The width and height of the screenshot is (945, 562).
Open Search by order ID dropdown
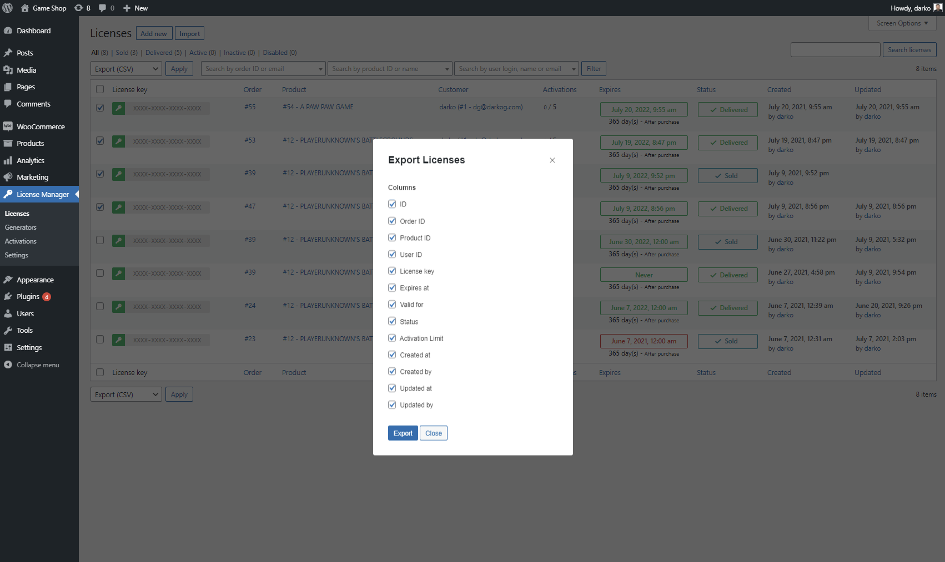coord(263,69)
